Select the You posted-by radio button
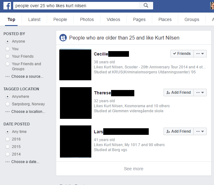The image size is (214, 185). click(x=8, y=49)
